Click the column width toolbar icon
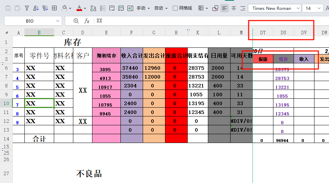The height and width of the screenshot is (183, 329). click(103, 8)
